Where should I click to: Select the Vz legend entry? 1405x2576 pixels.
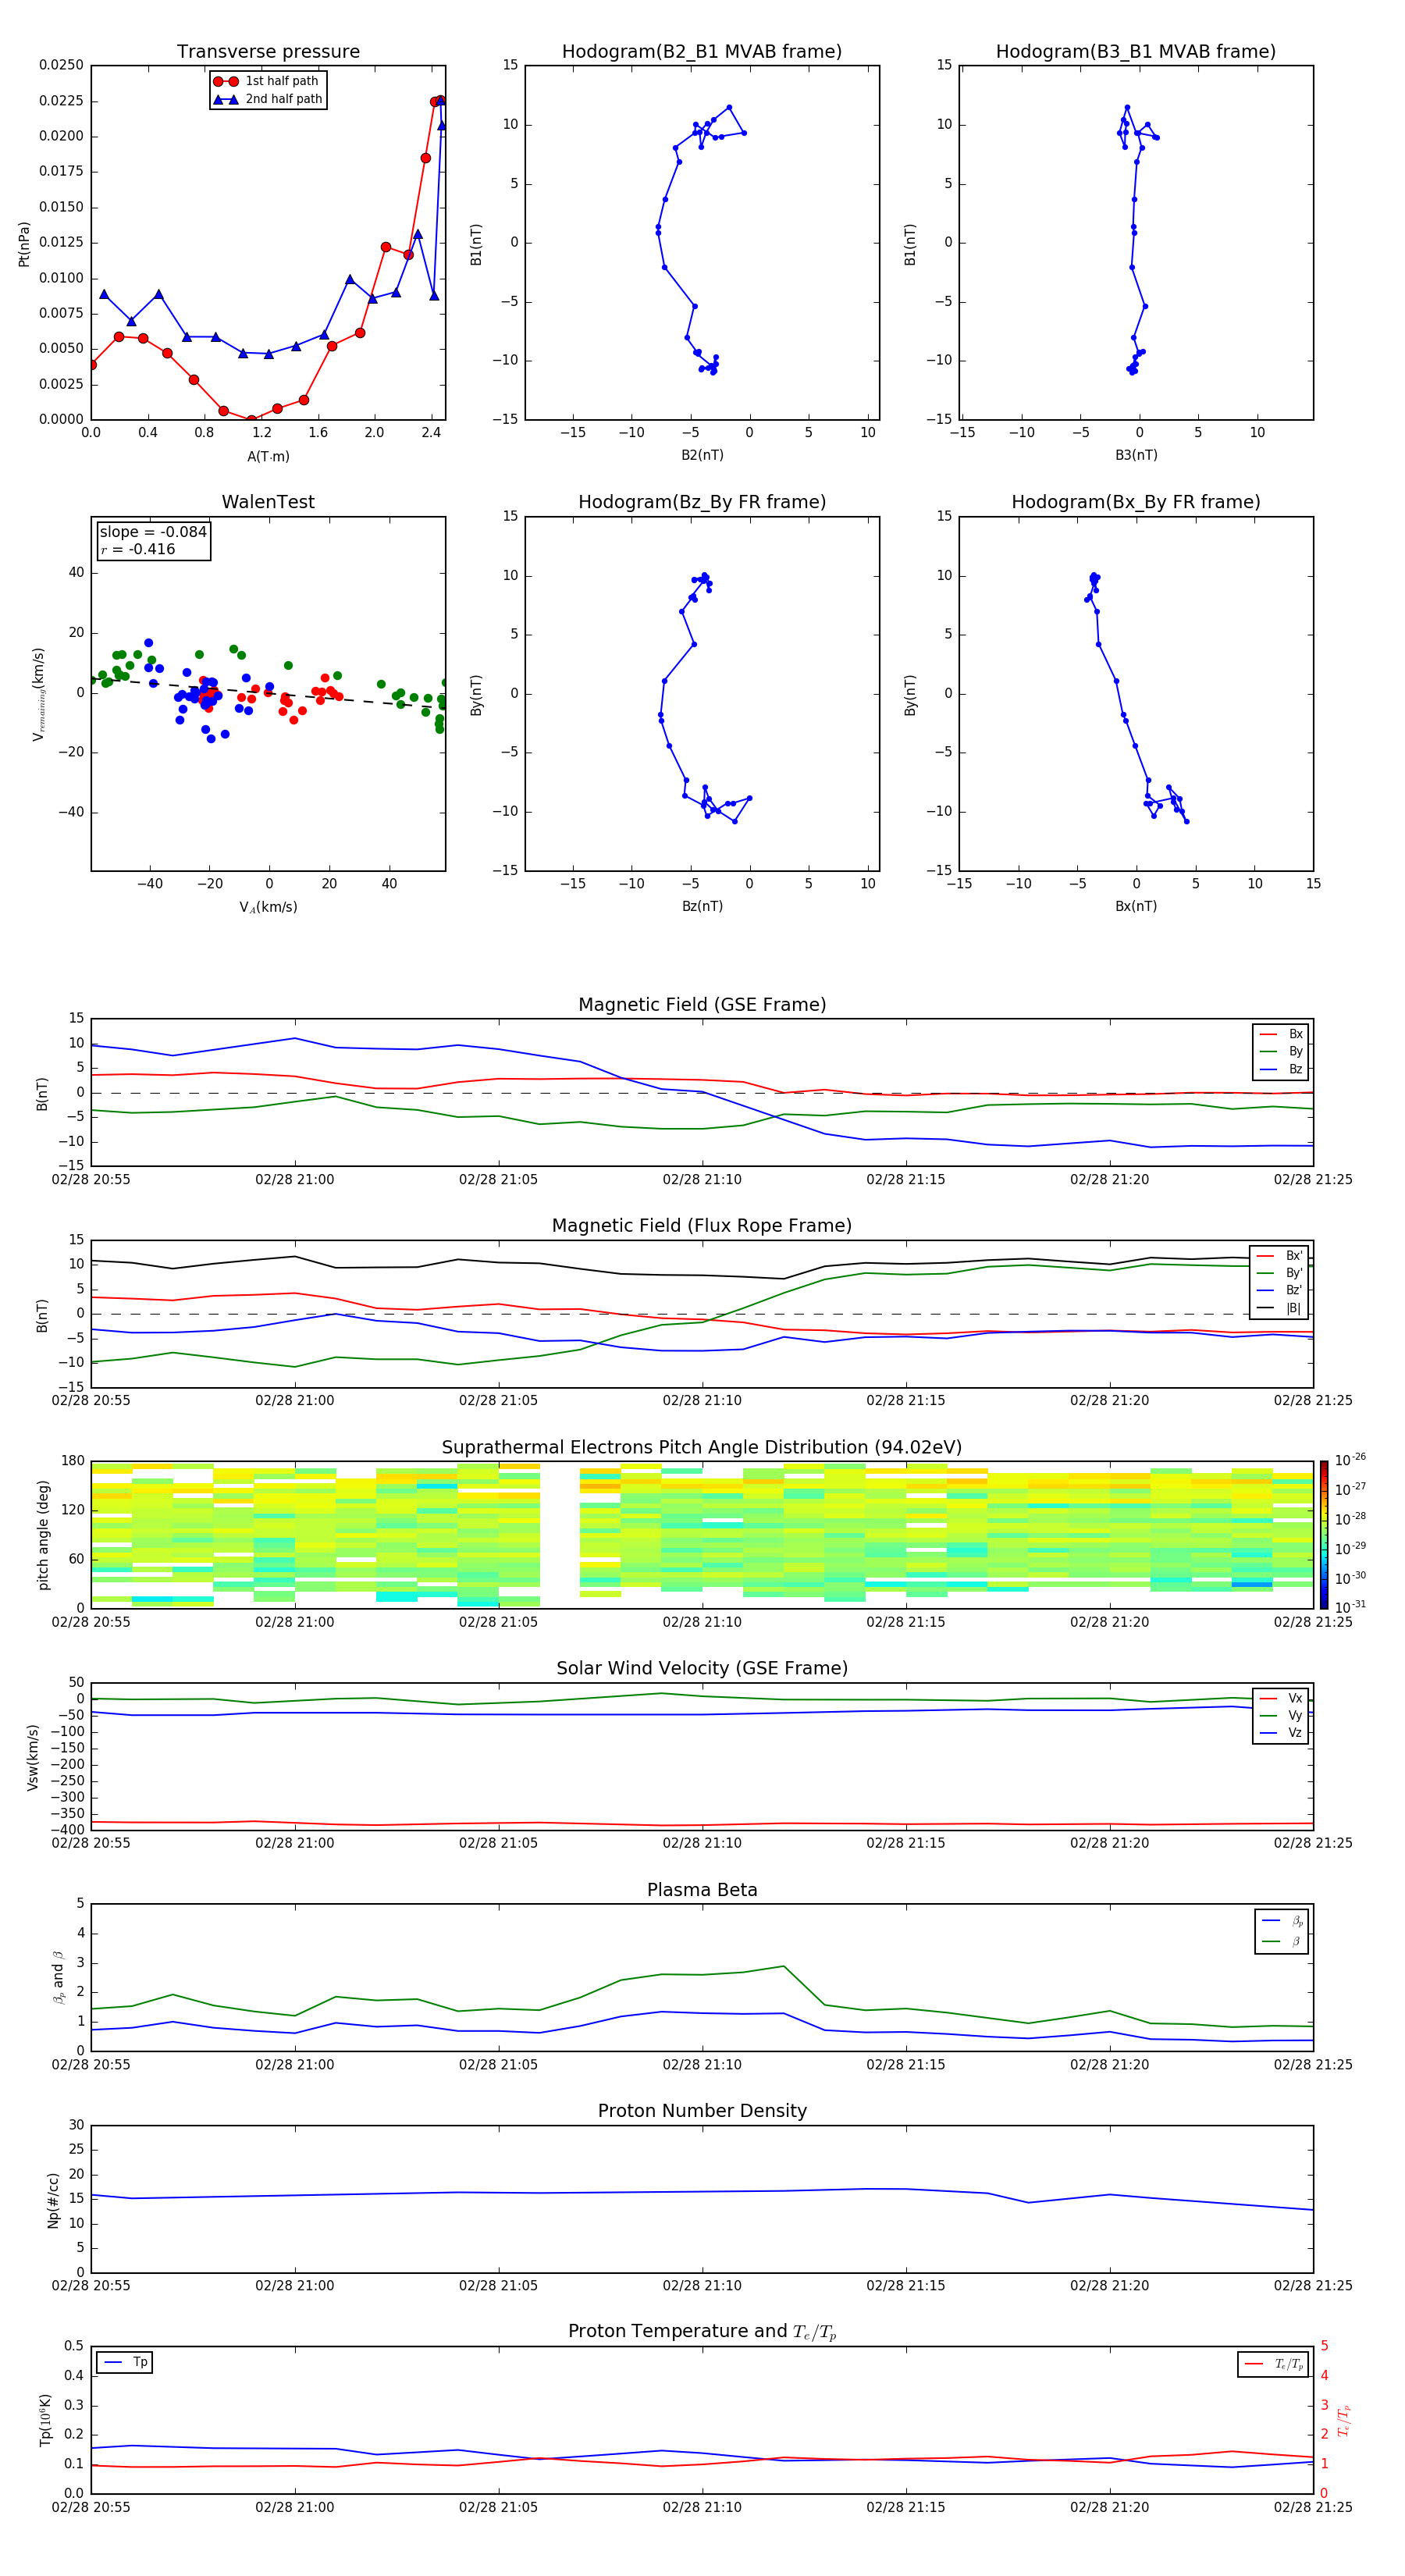[x=1281, y=1733]
